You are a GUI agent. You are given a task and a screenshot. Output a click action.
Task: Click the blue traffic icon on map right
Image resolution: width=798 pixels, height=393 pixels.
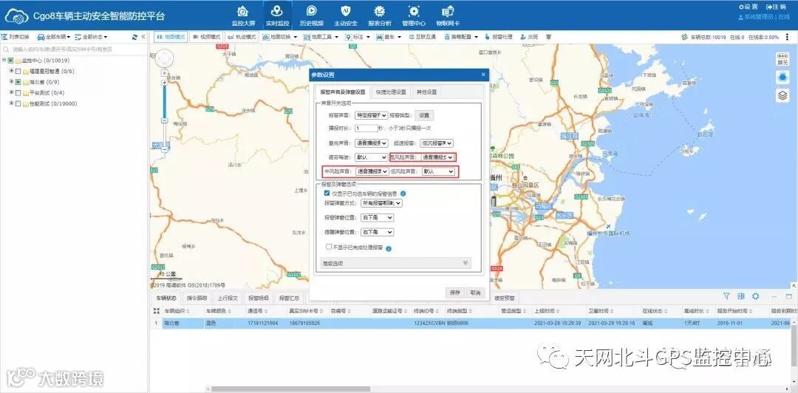[x=782, y=77]
